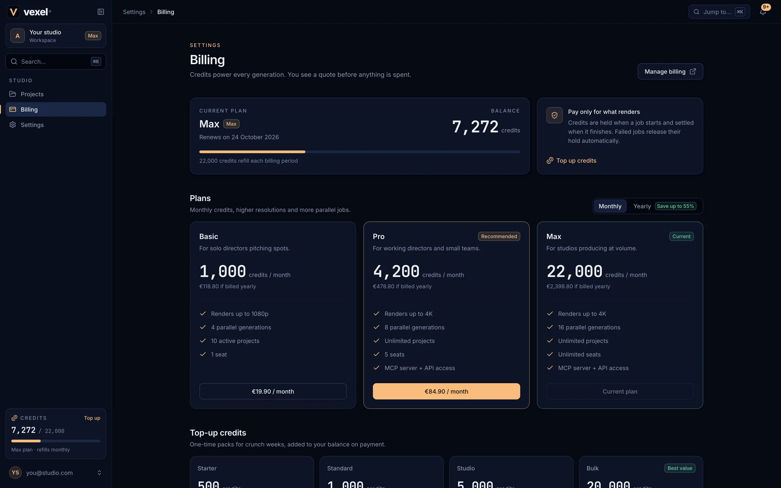Click the Current plan button on Max
The width and height of the screenshot is (781, 488).
click(x=620, y=391)
